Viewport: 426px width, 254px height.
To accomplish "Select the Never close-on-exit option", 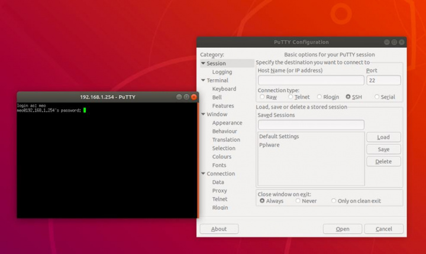I will pyautogui.click(x=298, y=201).
